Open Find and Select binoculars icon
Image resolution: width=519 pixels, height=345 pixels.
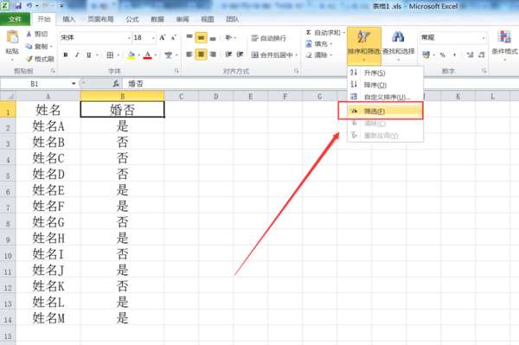398,36
